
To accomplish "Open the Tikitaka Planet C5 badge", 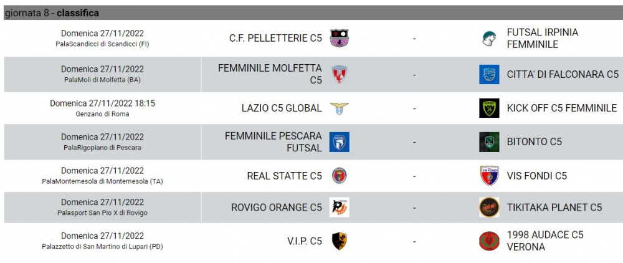I will (489, 208).
